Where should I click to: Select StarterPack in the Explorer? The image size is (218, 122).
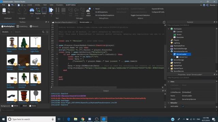[178, 65]
